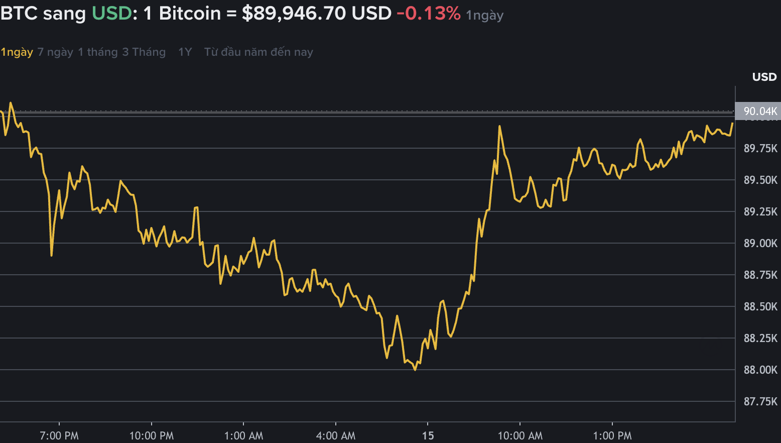Click the yellow price line at its peak

tap(11, 102)
